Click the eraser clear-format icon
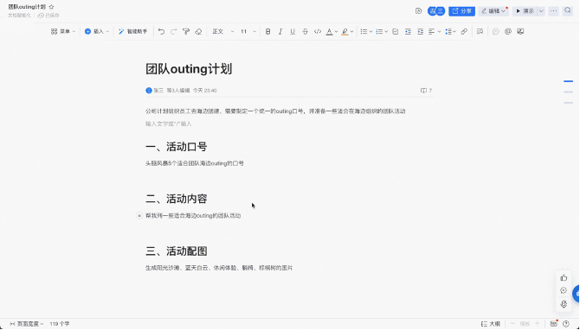 pyautogui.click(x=198, y=32)
